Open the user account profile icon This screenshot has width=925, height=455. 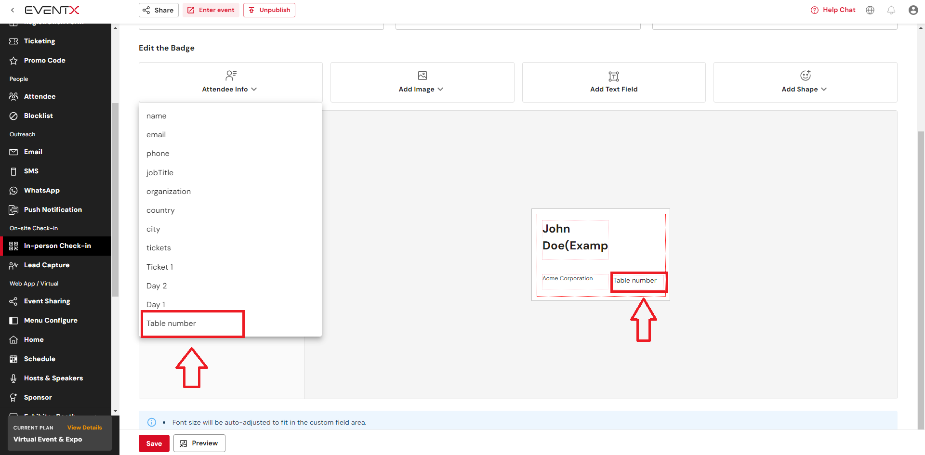913,10
